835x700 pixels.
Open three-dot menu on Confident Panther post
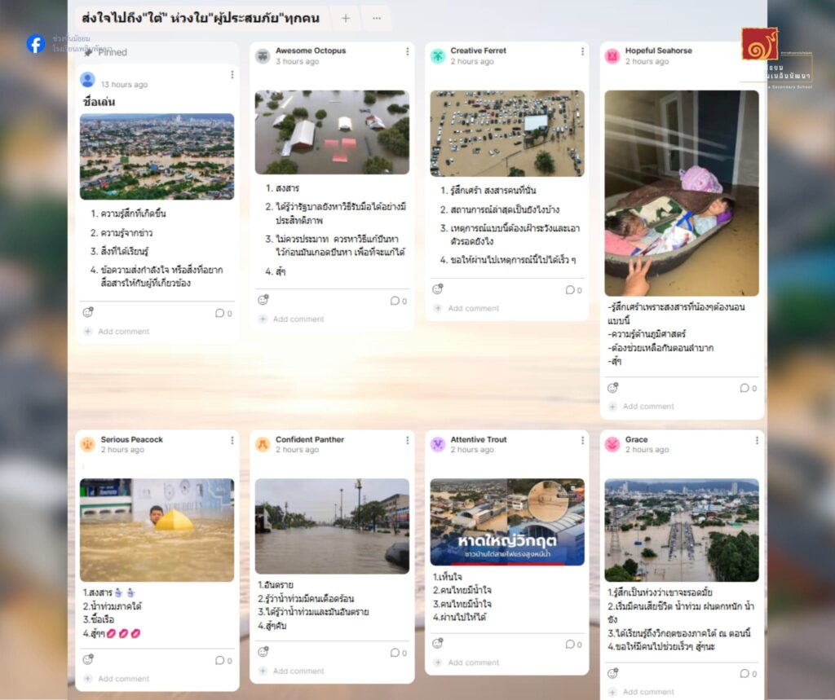[407, 440]
